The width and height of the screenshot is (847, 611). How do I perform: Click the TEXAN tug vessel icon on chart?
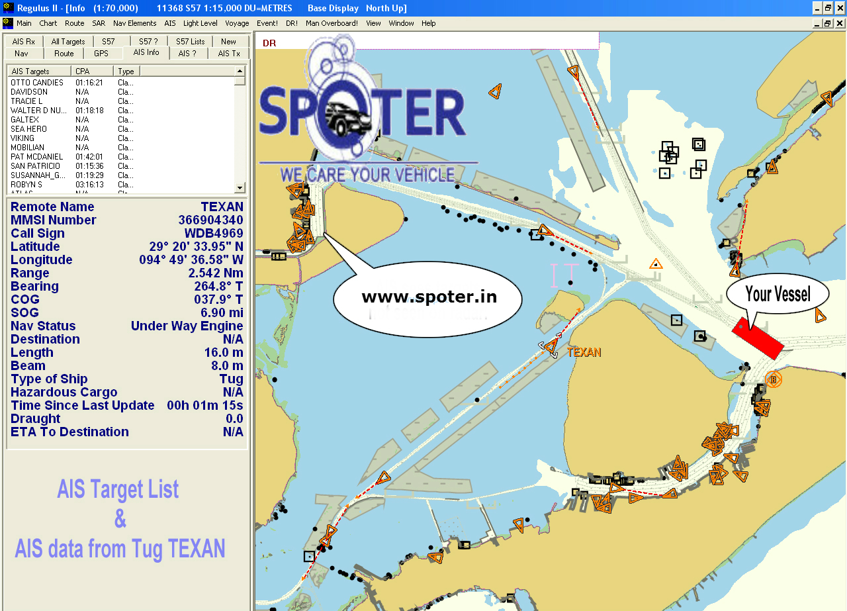point(549,346)
